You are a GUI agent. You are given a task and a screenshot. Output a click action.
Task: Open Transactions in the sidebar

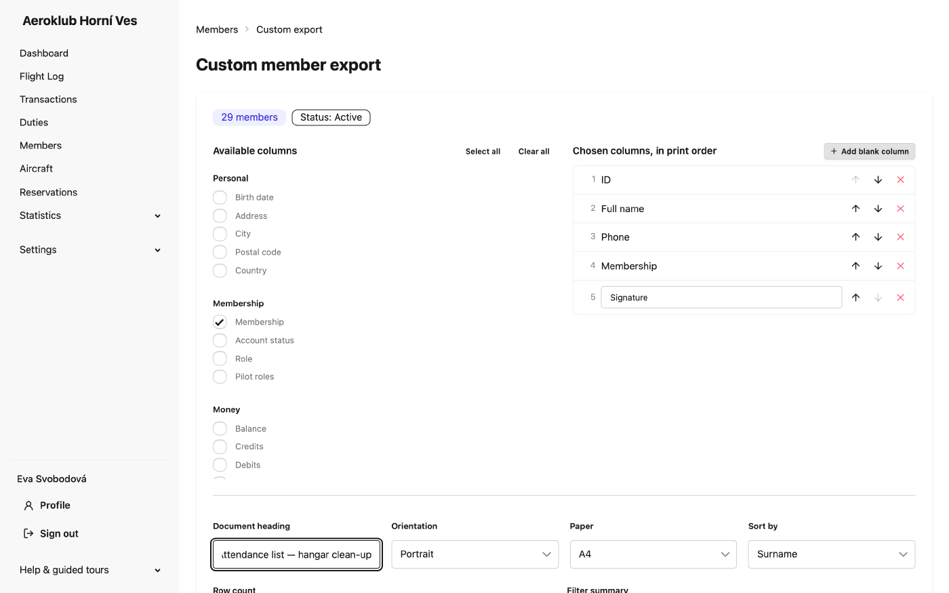(x=48, y=100)
